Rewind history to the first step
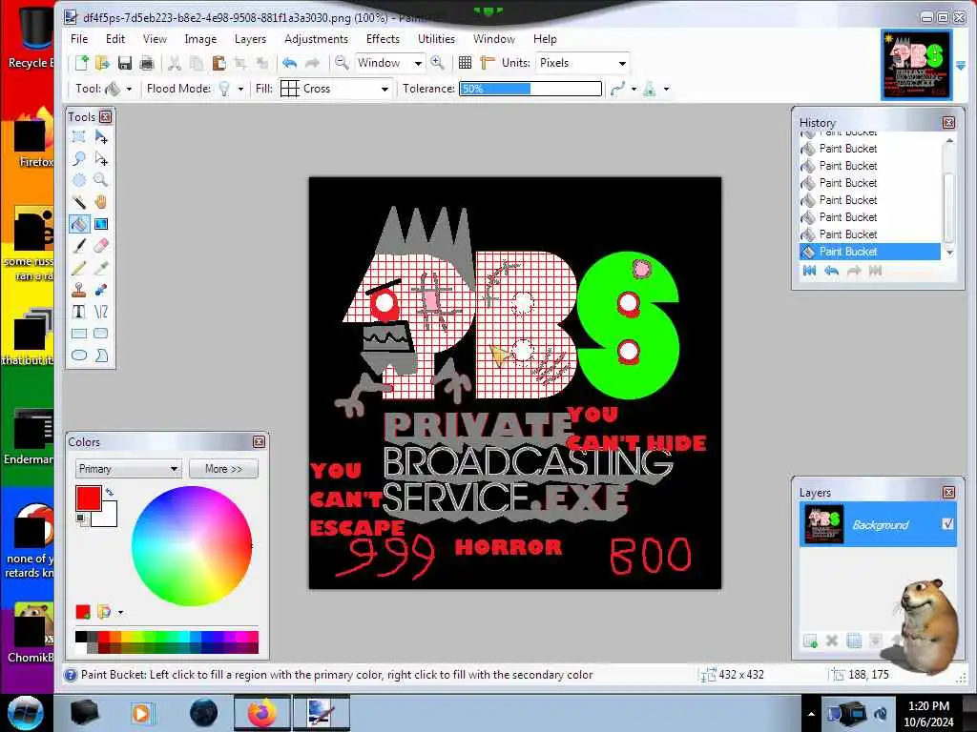 click(809, 271)
